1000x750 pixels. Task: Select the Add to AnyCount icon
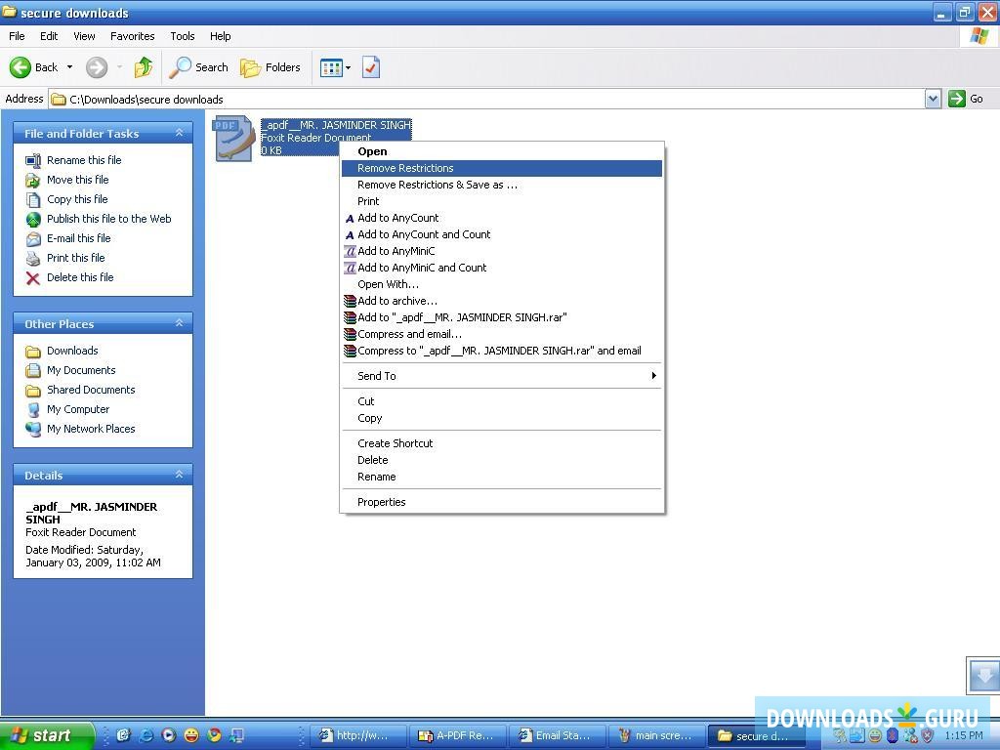[x=350, y=218]
